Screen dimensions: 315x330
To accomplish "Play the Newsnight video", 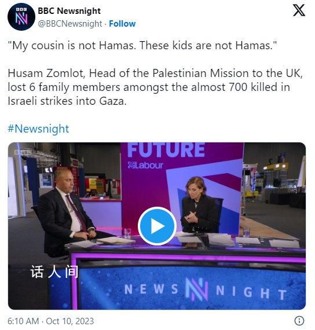I will 157,226.
